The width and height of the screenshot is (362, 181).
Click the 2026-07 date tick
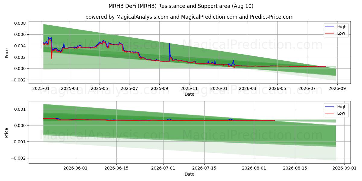tap(307, 89)
